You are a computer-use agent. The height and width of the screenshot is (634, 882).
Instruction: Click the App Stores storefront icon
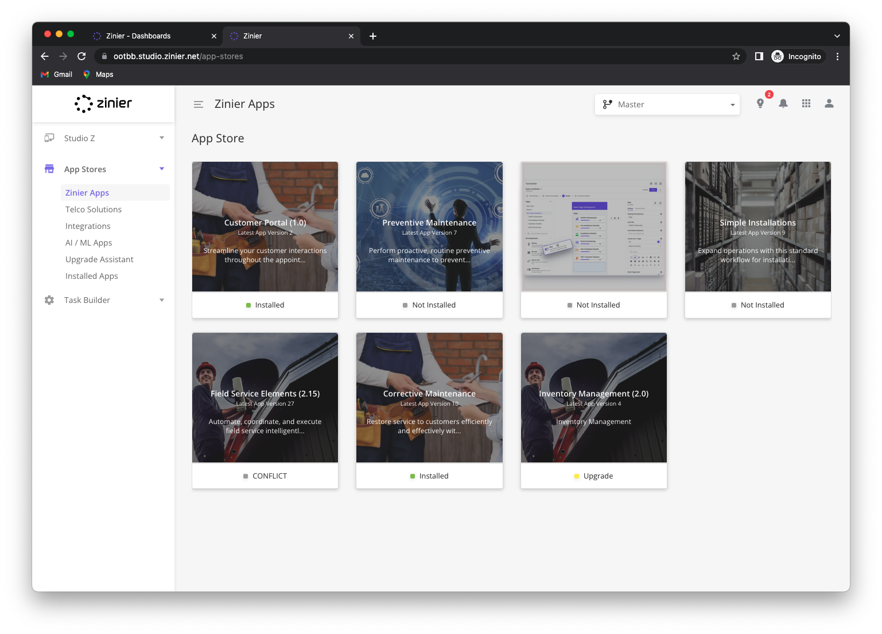point(49,168)
